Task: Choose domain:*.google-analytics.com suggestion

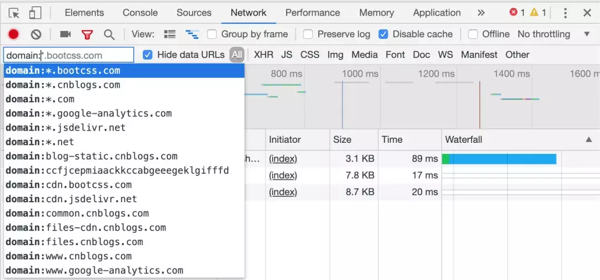Action: point(124,113)
